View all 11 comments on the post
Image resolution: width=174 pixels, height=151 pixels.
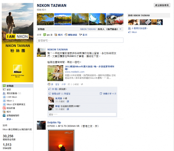(61, 94)
